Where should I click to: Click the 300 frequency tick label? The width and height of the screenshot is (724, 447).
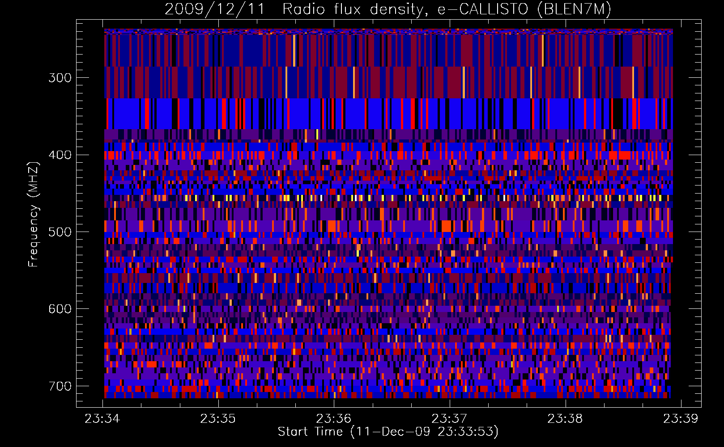(60, 78)
